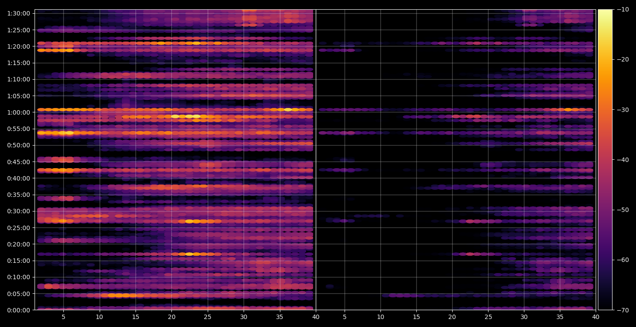Select x-axis label 10 under the right heatmap
636x327 pixels.
(380, 317)
